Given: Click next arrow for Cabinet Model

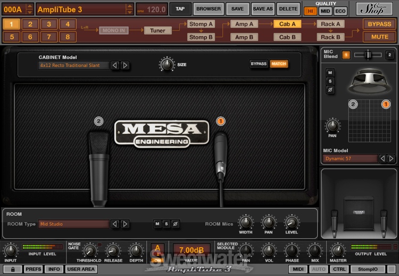Looking at the screenshot, I should [x=125, y=66].
